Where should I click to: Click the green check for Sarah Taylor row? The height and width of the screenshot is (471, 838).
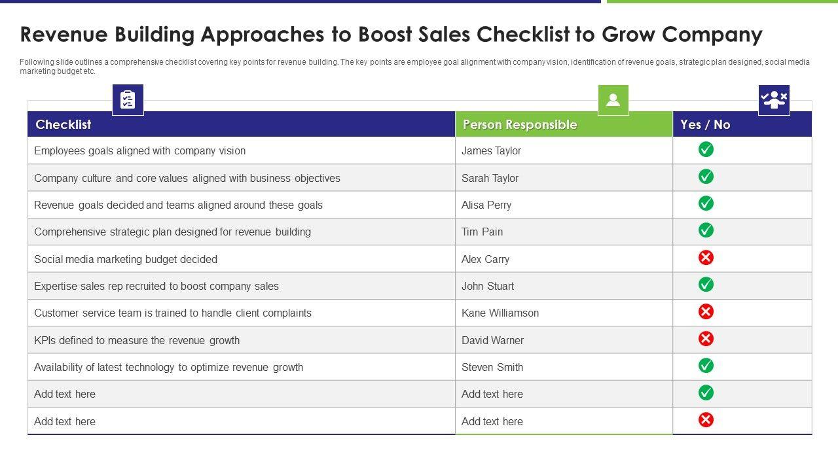pyautogui.click(x=706, y=177)
